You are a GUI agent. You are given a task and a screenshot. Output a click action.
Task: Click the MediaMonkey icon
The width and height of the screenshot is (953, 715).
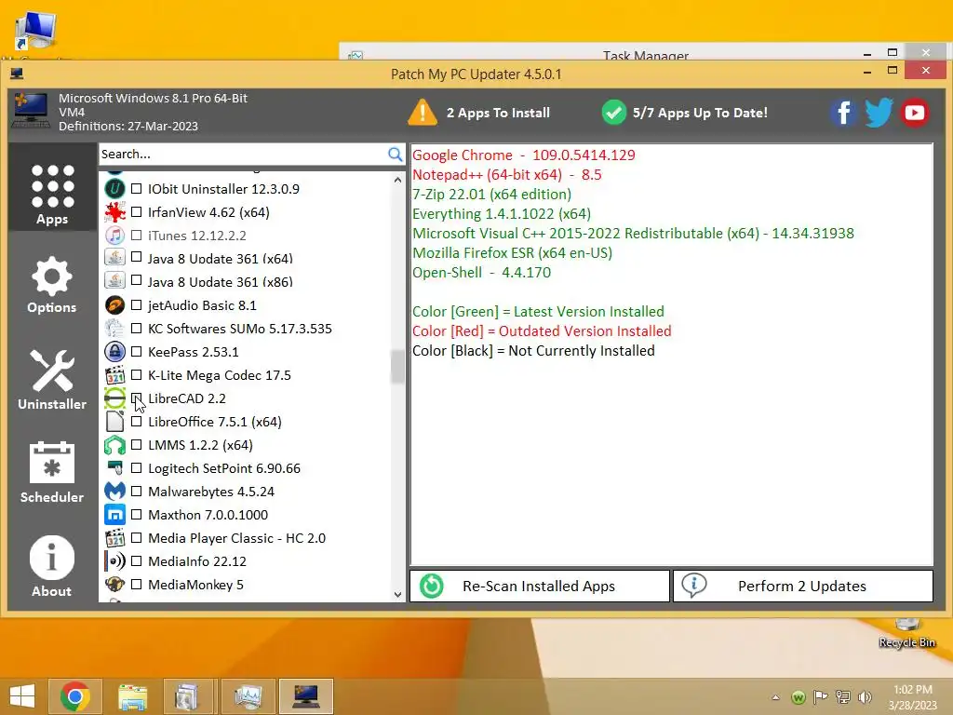pos(114,585)
